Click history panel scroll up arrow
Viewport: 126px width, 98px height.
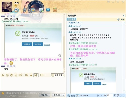click(x=124, y=23)
